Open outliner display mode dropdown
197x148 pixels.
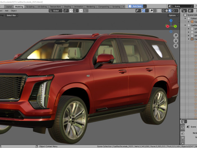tap(190, 11)
